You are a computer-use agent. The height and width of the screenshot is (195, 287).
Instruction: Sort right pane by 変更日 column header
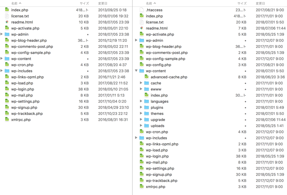click(260, 3)
